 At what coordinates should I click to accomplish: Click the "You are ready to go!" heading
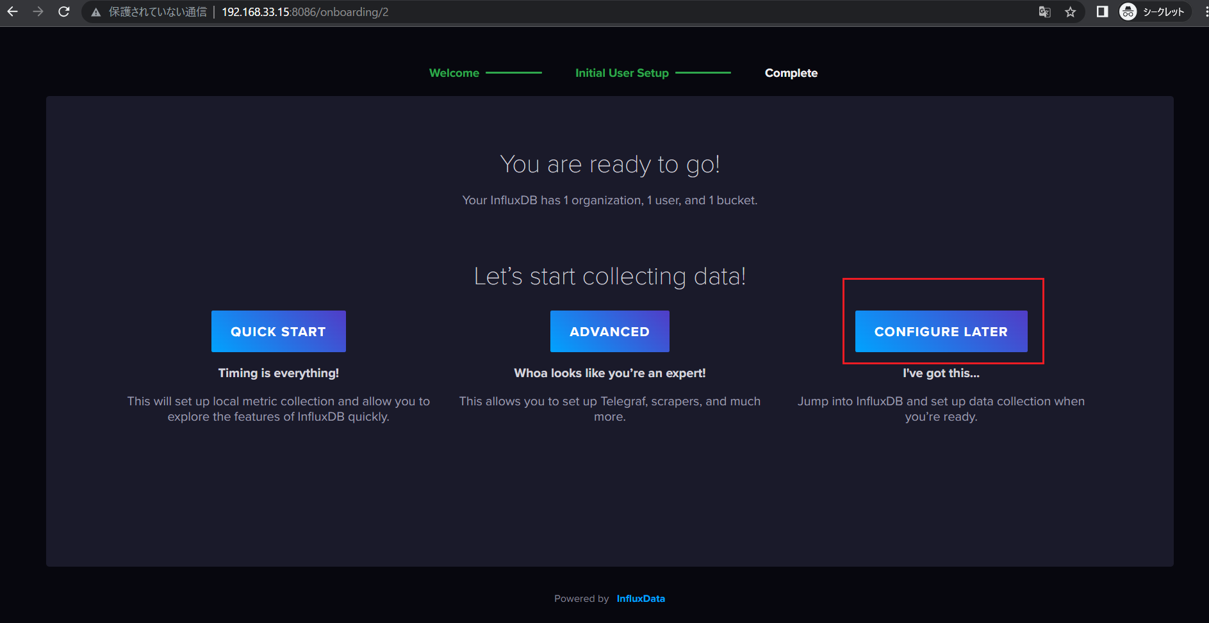point(609,165)
